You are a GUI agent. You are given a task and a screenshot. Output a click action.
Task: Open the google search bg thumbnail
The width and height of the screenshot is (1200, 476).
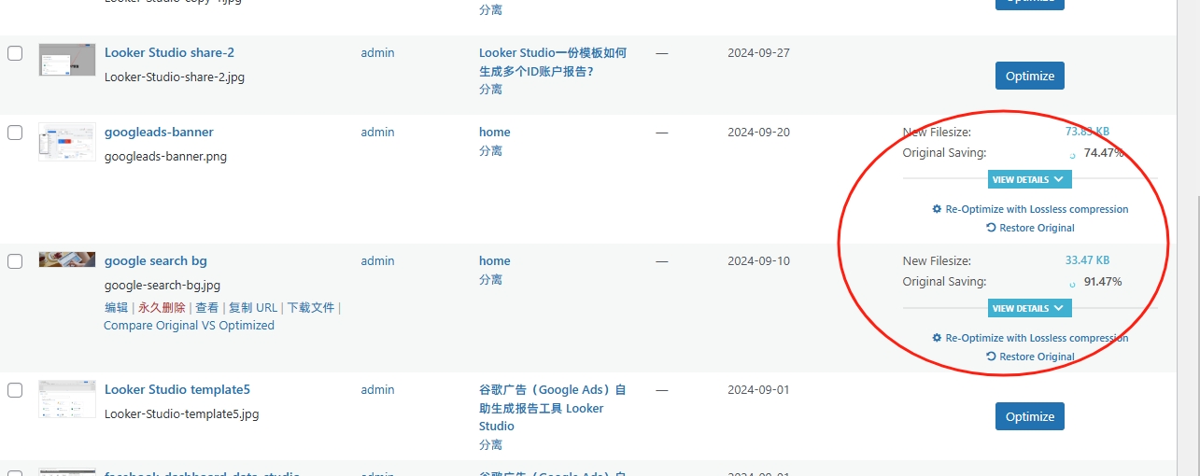click(67, 259)
